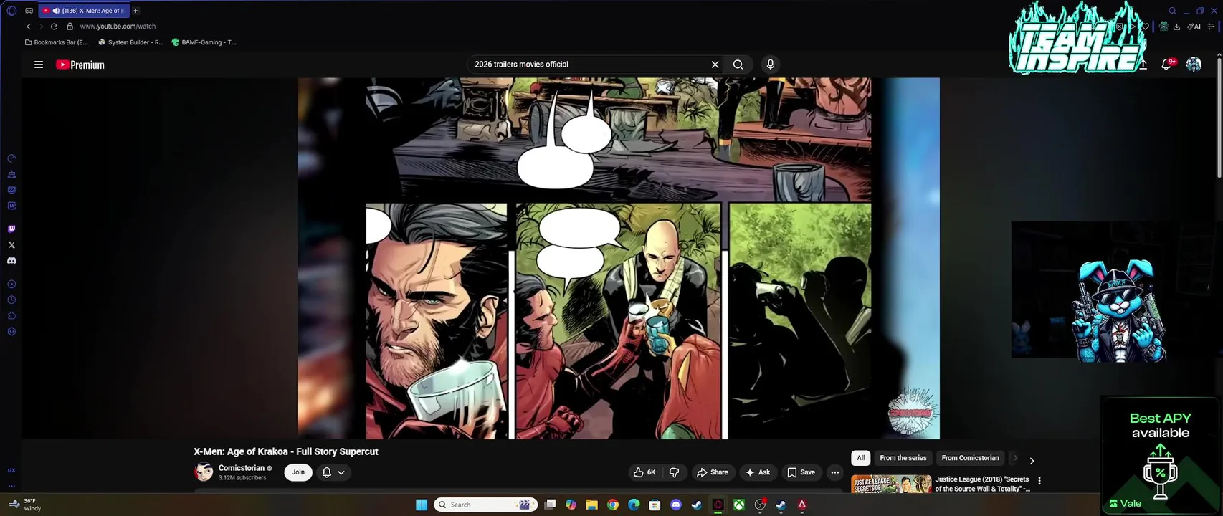This screenshot has height=516, width=1223.
Task: Select the 'From Comicstorian' chip
Action: [970, 458]
